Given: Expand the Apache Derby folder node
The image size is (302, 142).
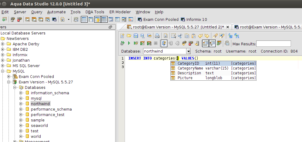Looking at the screenshot, I should pos(2,44).
